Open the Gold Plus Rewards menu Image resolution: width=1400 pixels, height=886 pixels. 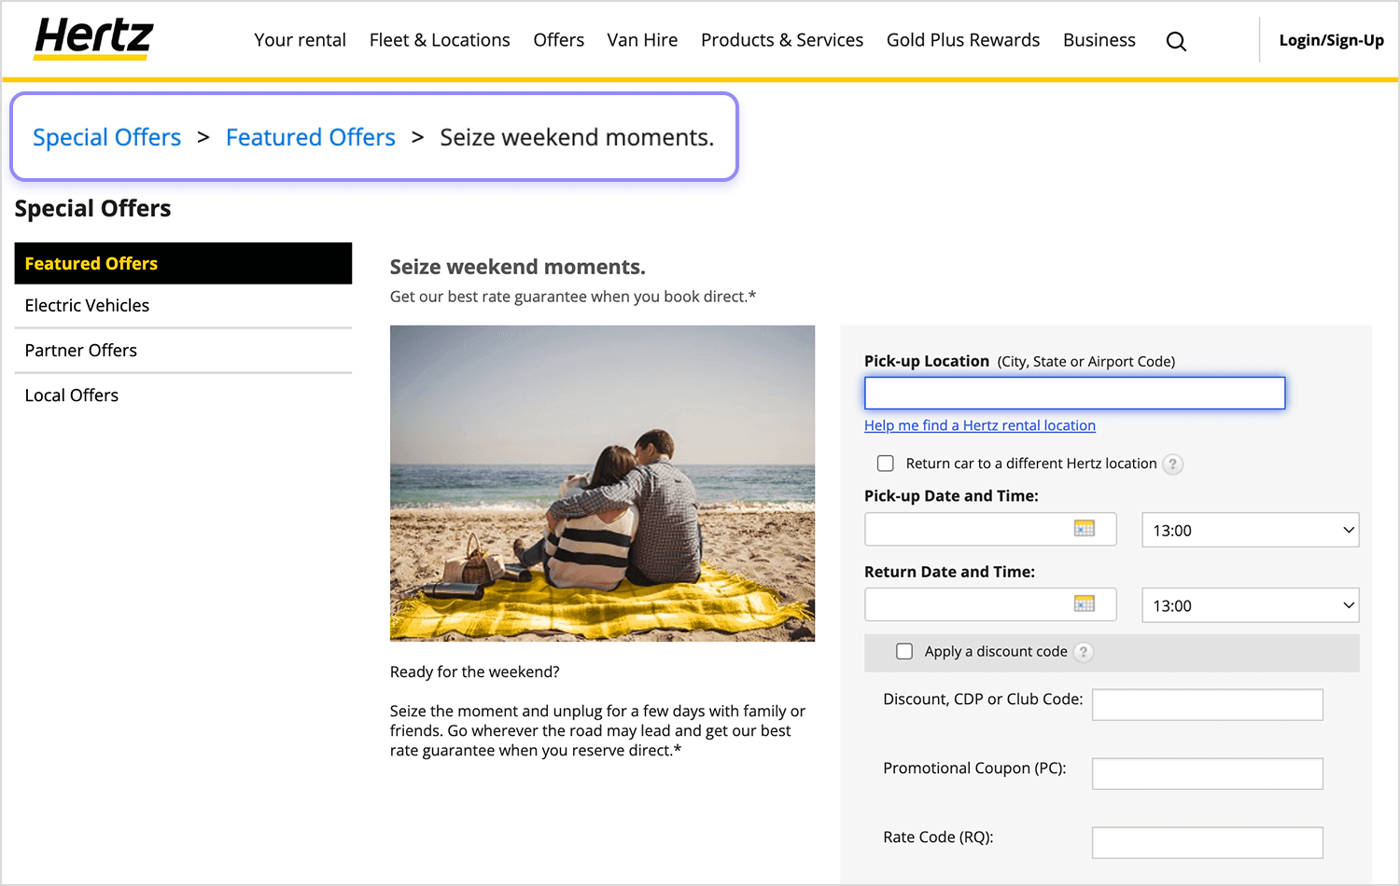click(x=963, y=40)
